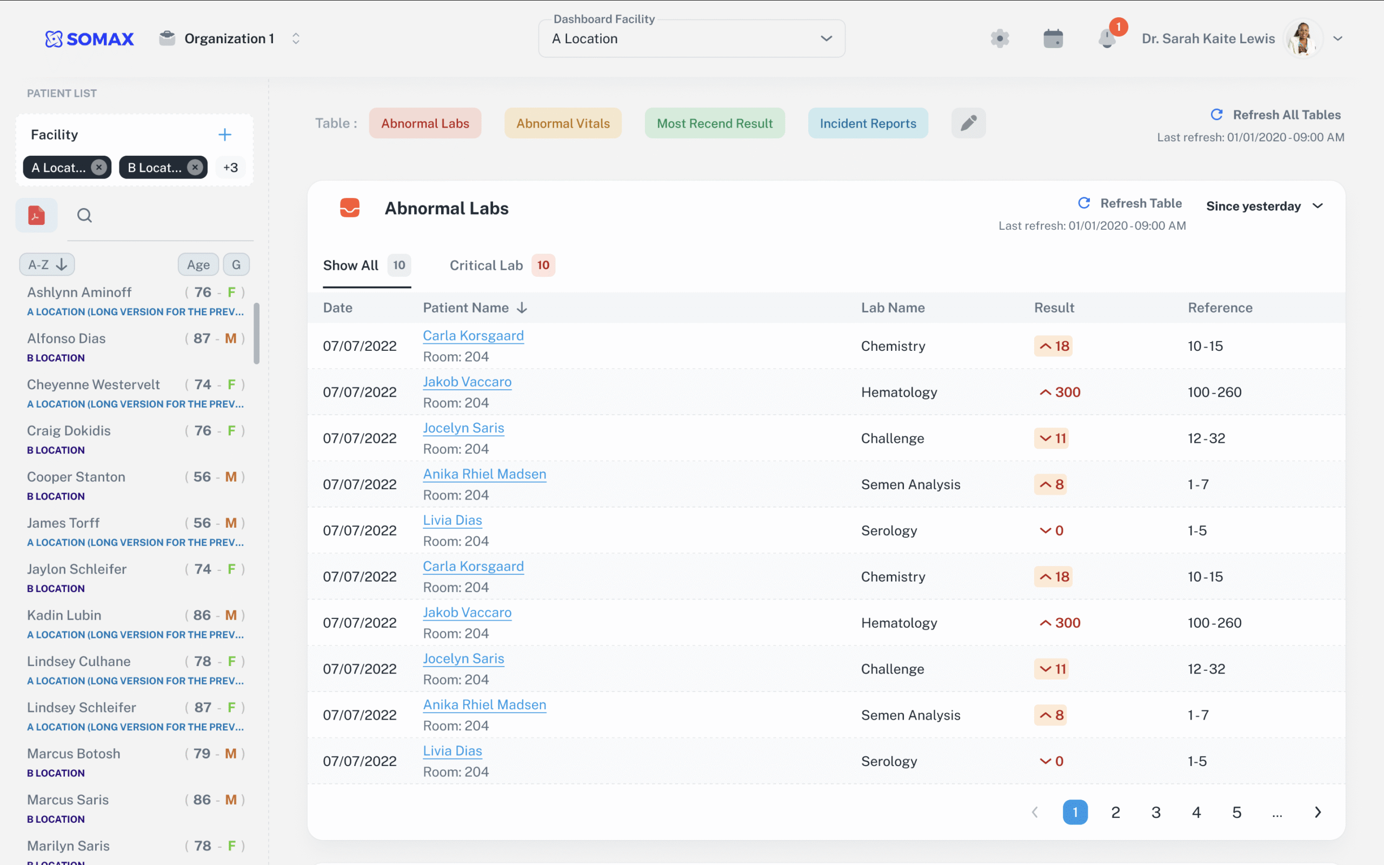This screenshot has width=1384, height=865.
Task: Toggle A-Z sort order button
Action: click(48, 264)
